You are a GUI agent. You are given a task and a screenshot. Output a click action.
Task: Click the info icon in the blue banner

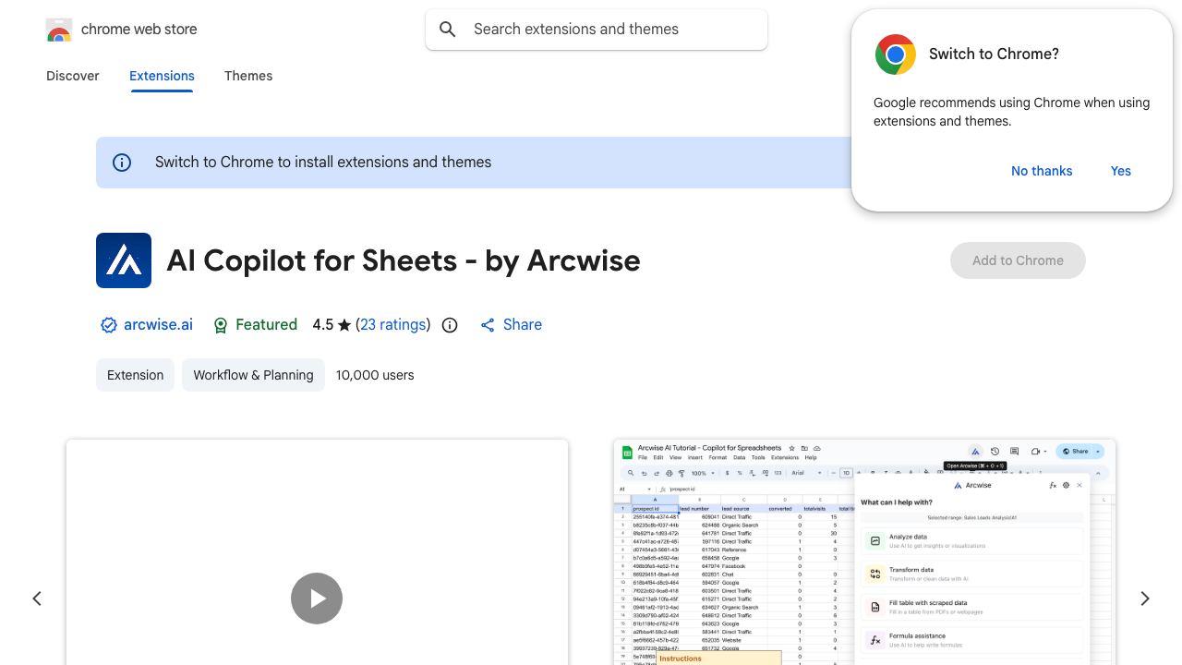click(122, 163)
